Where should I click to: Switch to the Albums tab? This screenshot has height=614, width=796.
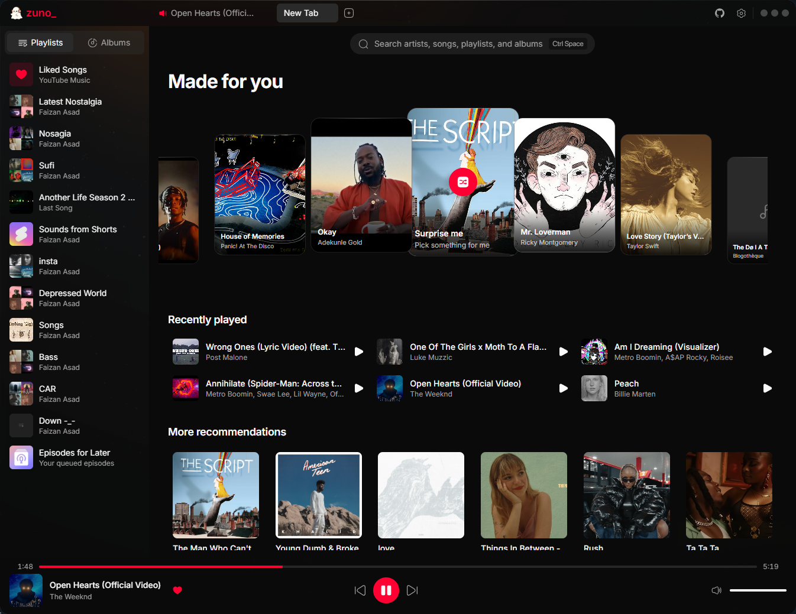109,43
